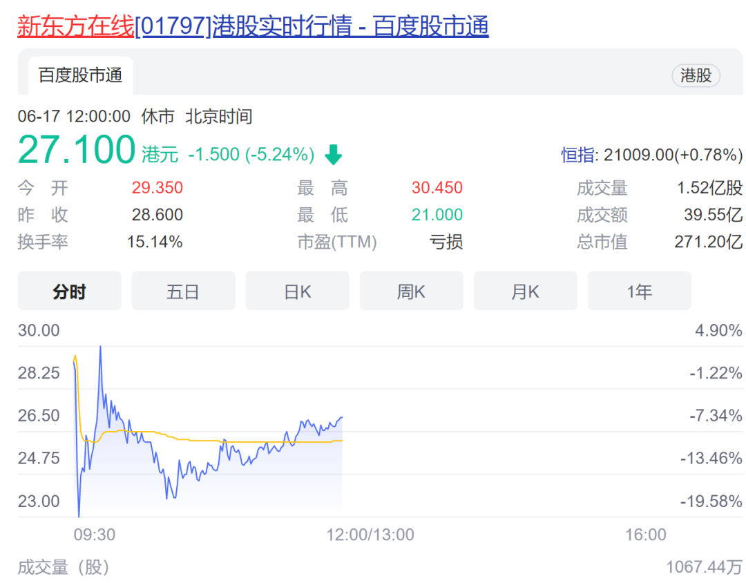Screen dimensions: 746x583
Task: Click the 成交量（股） label below chart
Action: 64,568
